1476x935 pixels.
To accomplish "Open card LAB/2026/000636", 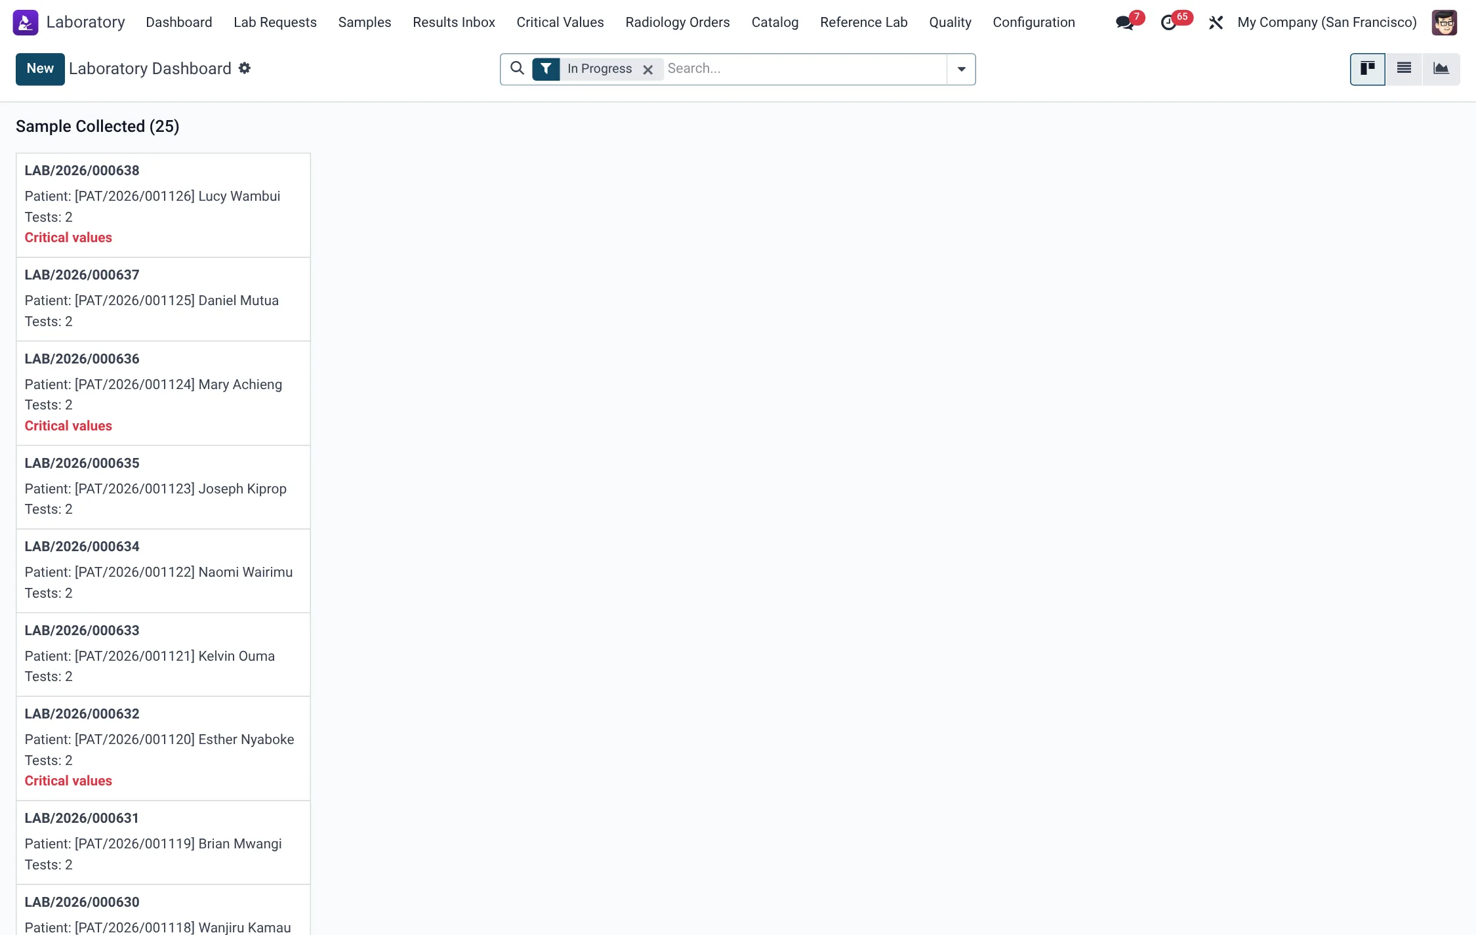I will point(163,393).
